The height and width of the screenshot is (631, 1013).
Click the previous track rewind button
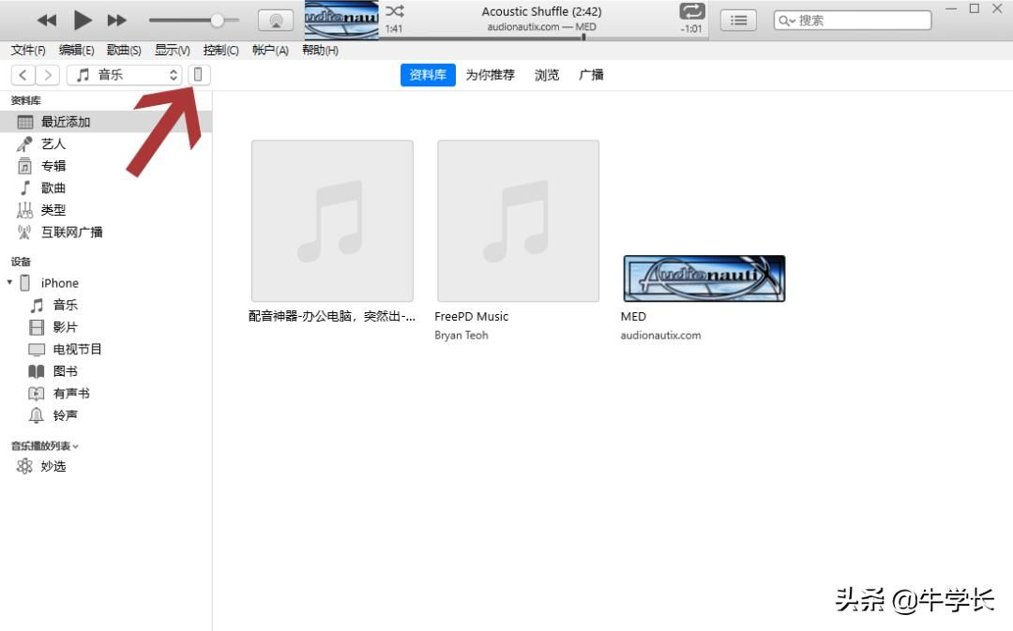coord(47,21)
